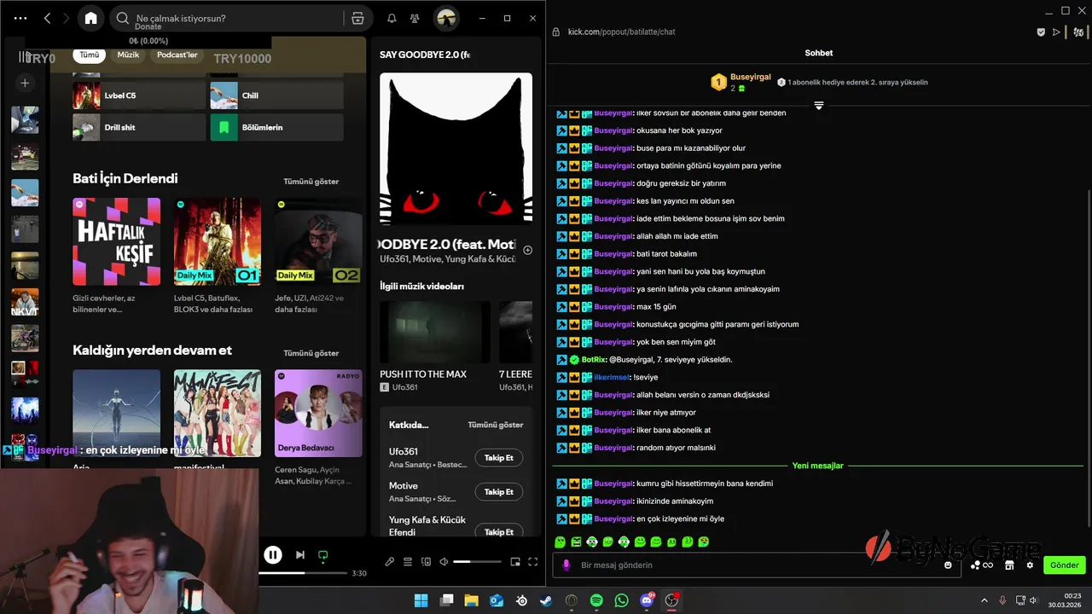
Task: Open the Spotify three-dots menu
Action: (20, 18)
